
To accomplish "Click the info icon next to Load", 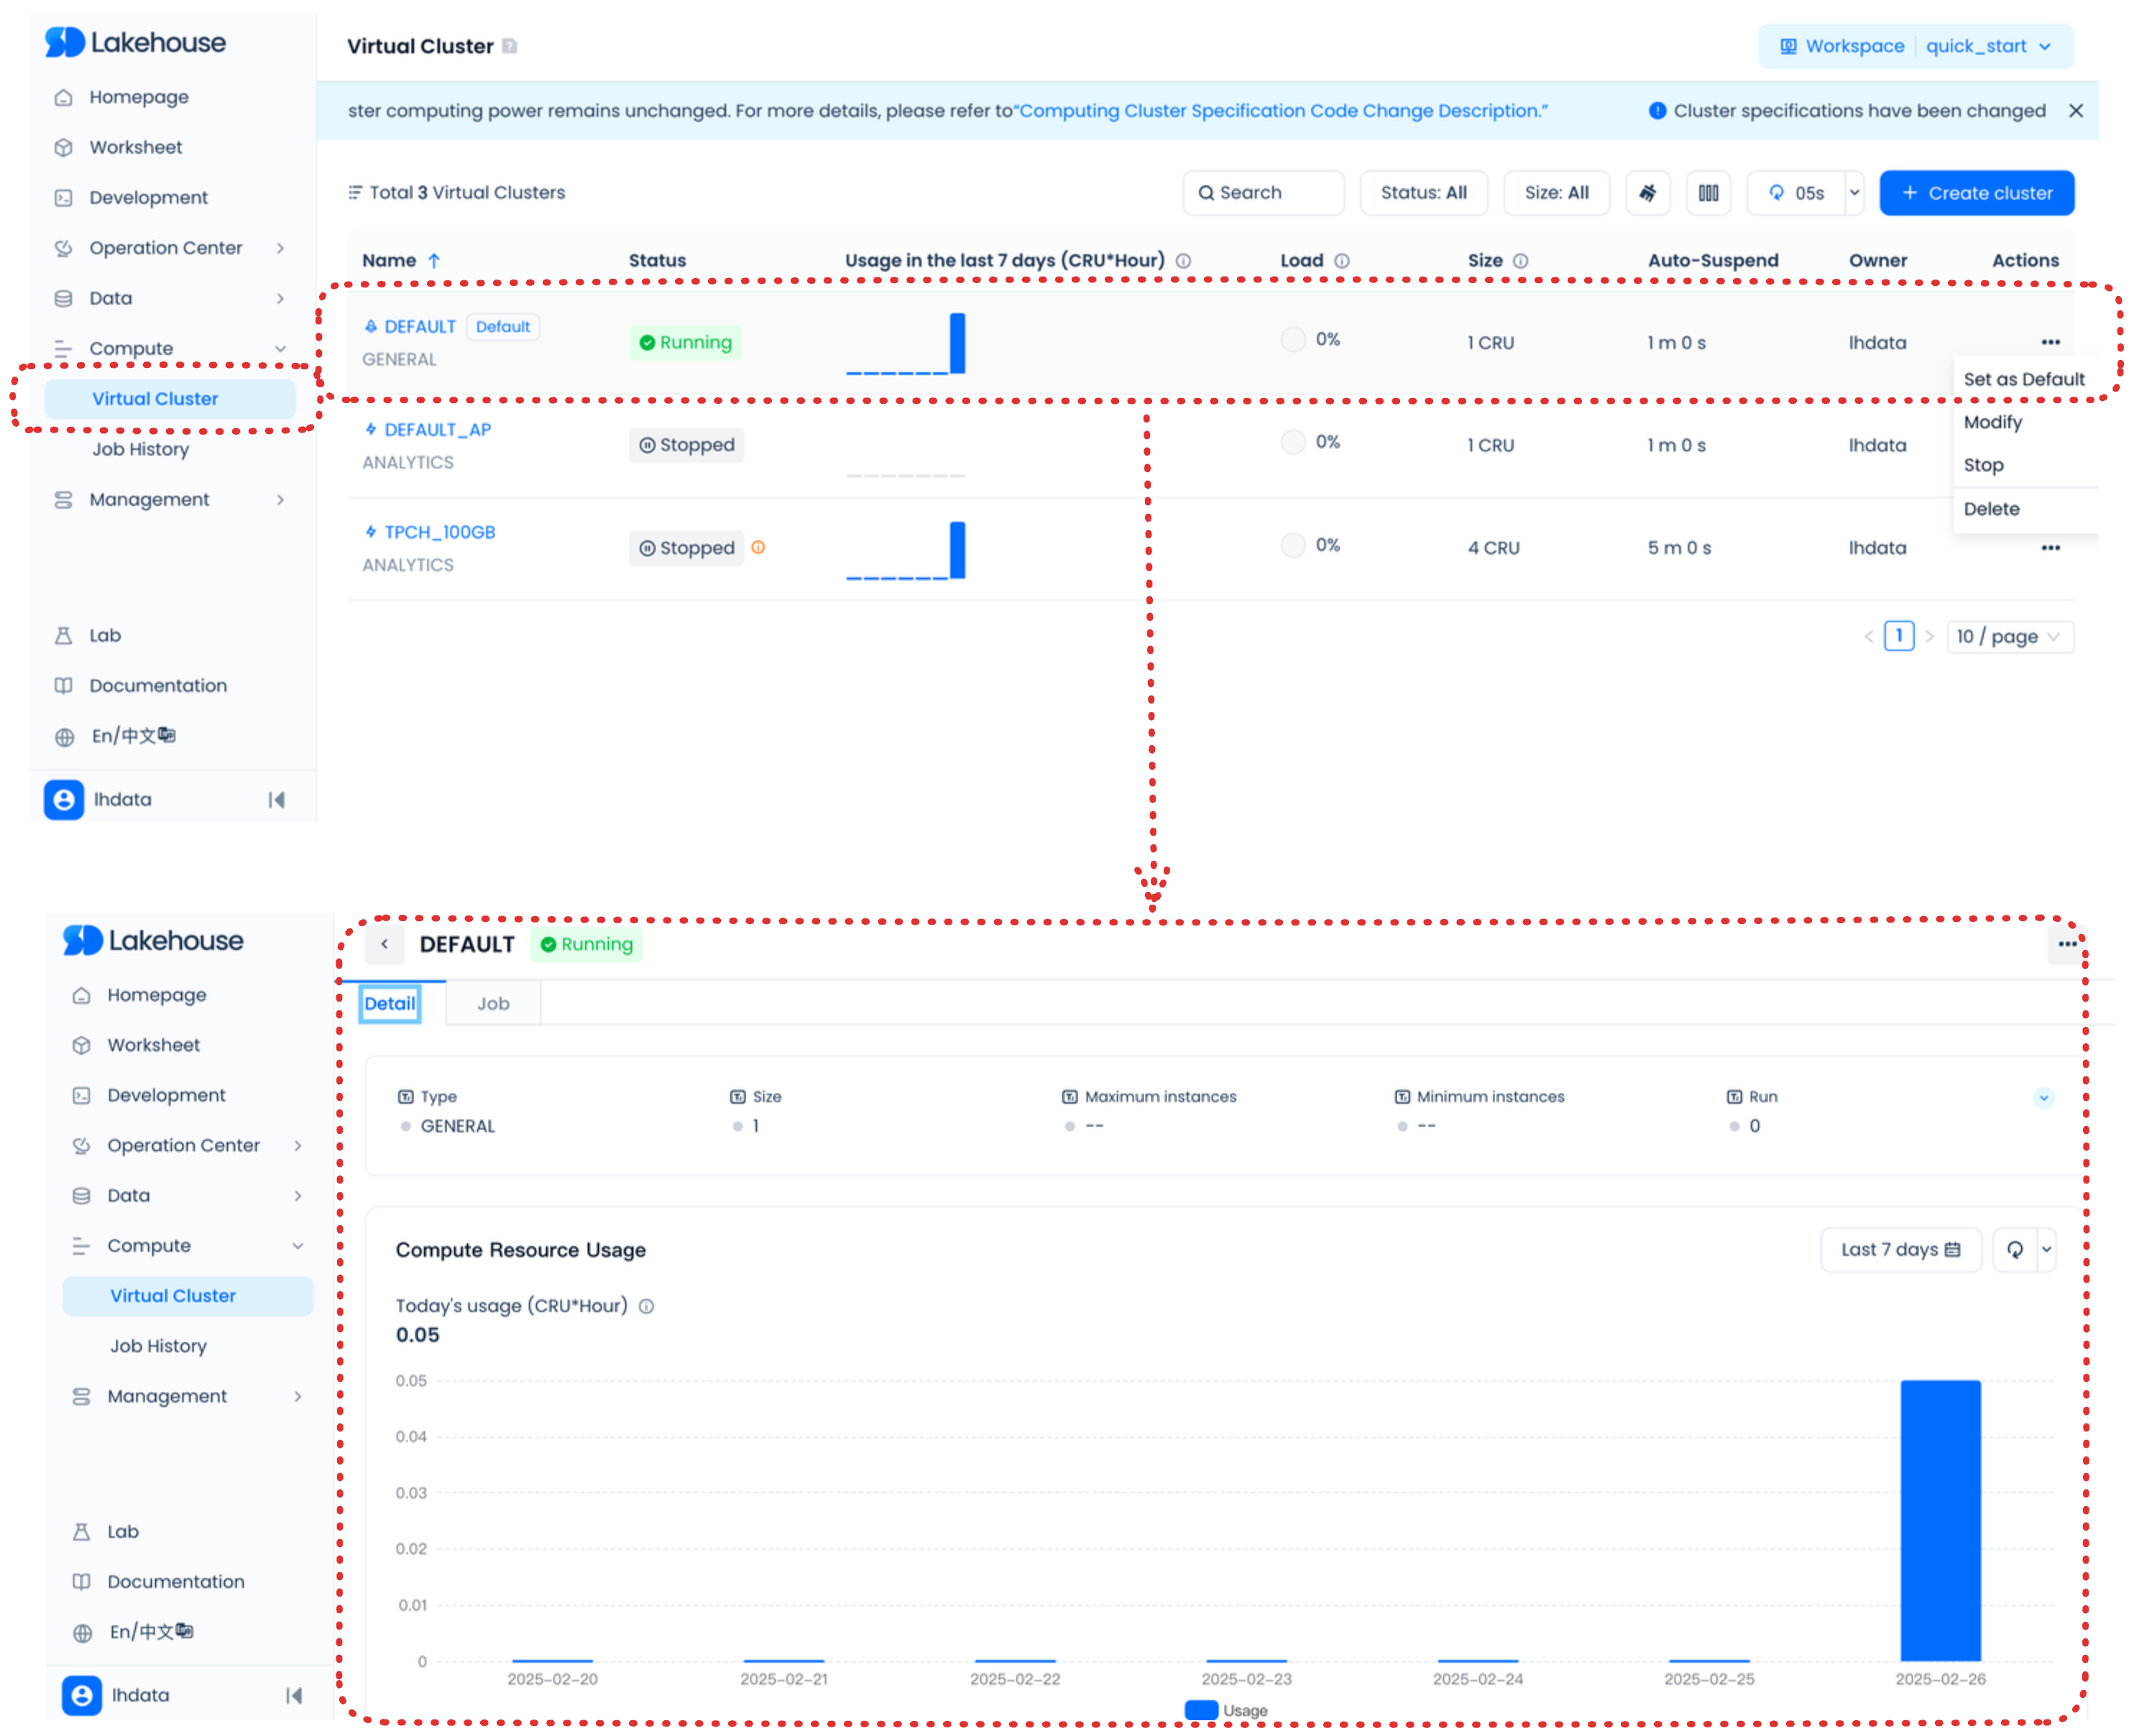I will [x=1342, y=261].
